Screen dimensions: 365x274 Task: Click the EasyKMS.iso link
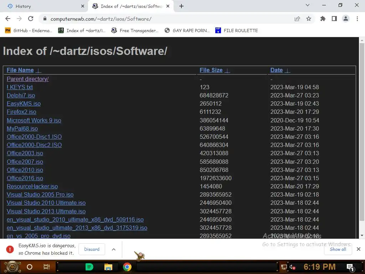(24, 104)
